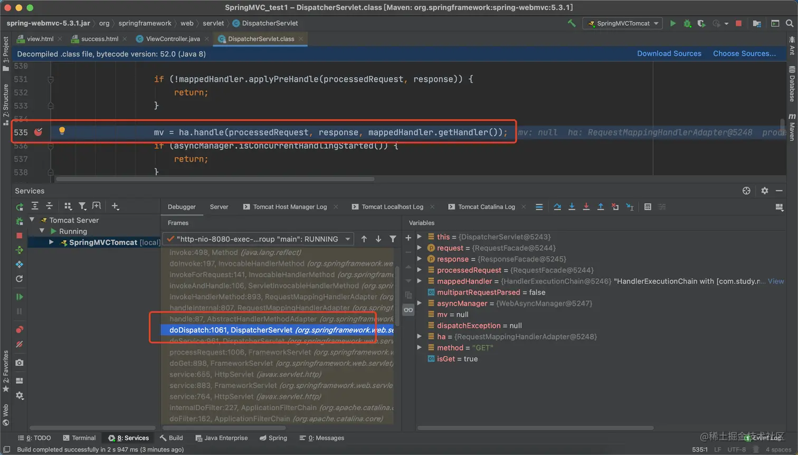
Task: Click the Download Sources link
Action: coord(669,54)
